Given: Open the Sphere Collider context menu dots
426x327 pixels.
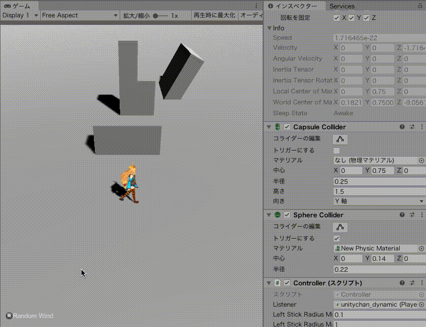Looking at the screenshot, I should click(x=423, y=215).
